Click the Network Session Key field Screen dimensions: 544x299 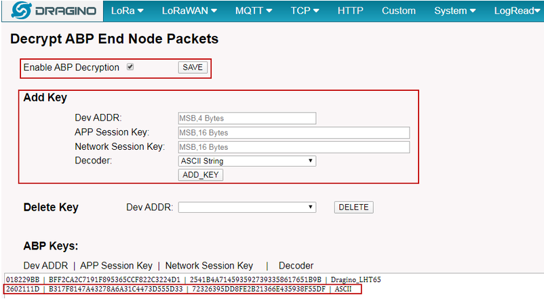click(294, 147)
